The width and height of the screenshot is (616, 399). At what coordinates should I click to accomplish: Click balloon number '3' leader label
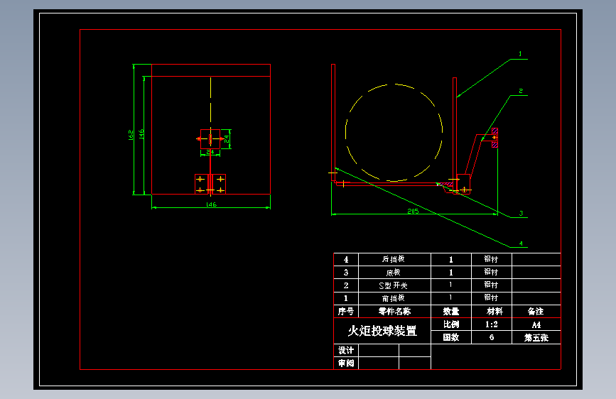522,213
